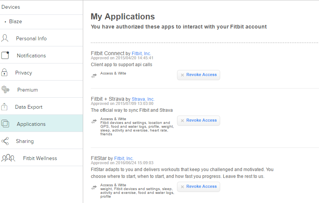Click the FitStar workout description text
Screen dimensions: 319x203
pos(182,173)
